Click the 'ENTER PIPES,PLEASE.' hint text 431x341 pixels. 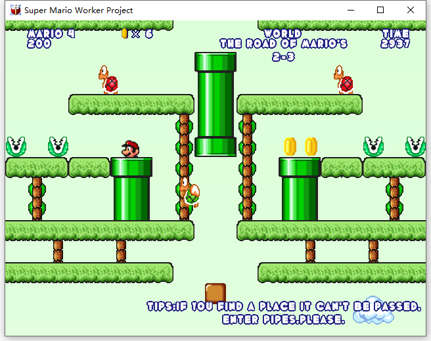283,319
